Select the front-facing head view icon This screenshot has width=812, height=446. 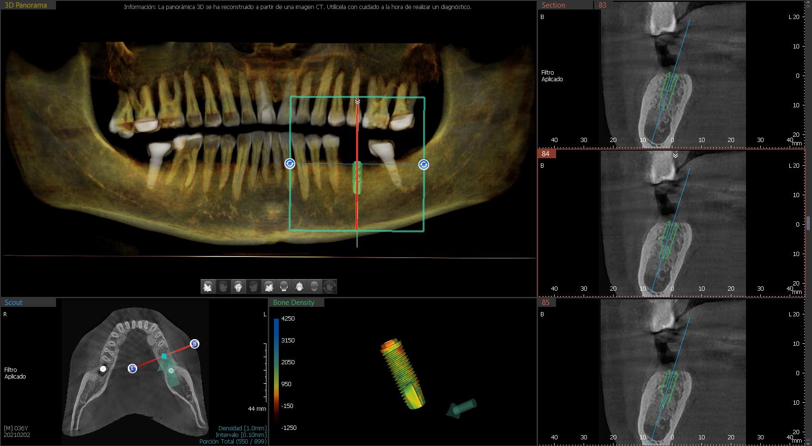238,286
